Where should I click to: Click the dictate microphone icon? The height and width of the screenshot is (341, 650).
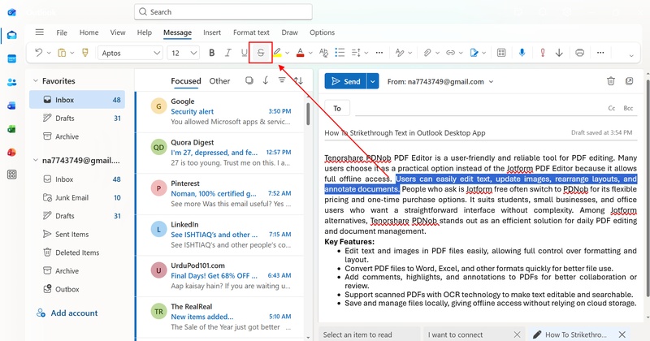(x=521, y=53)
